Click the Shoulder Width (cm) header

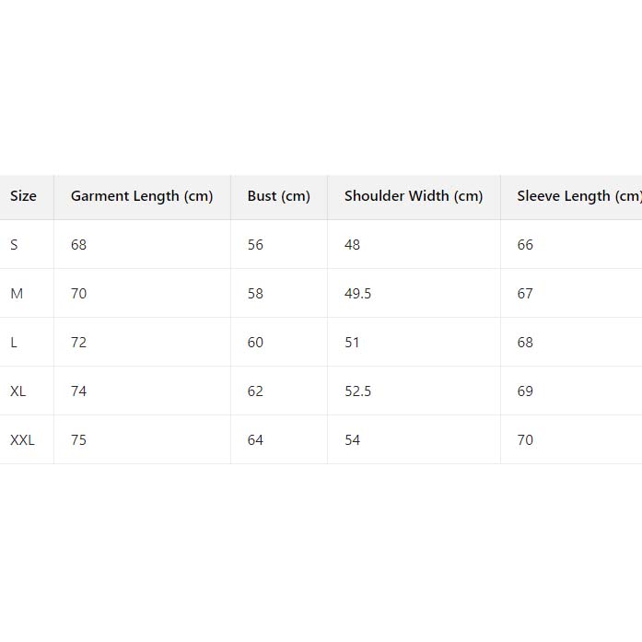[x=414, y=196]
